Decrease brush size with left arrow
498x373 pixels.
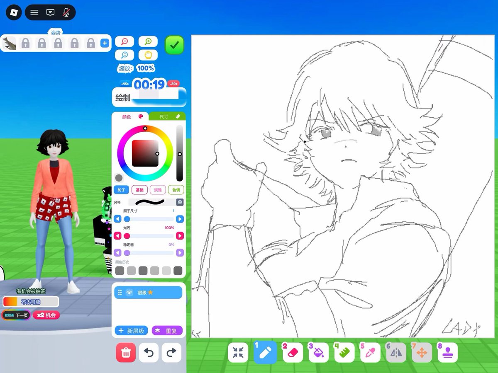(x=118, y=219)
